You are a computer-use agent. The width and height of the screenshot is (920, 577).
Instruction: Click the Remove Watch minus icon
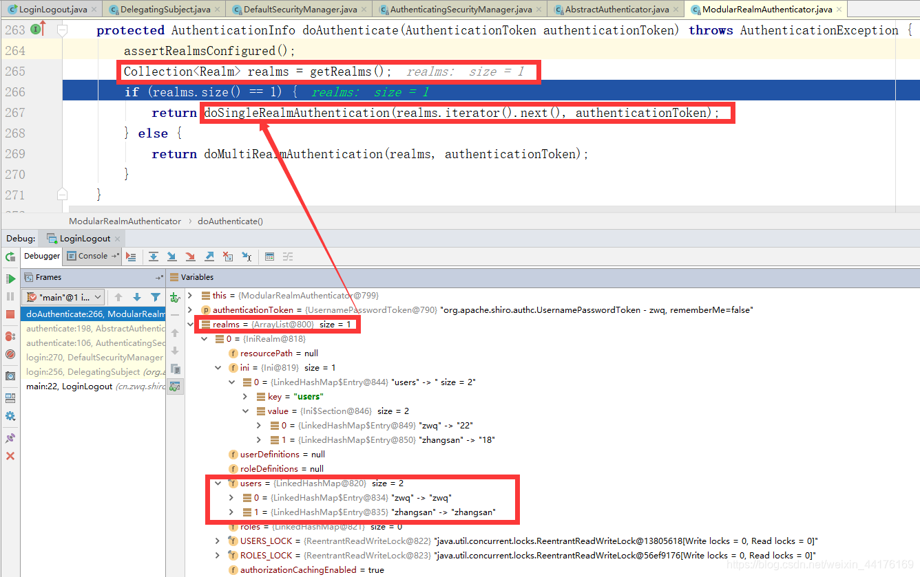[x=175, y=315]
